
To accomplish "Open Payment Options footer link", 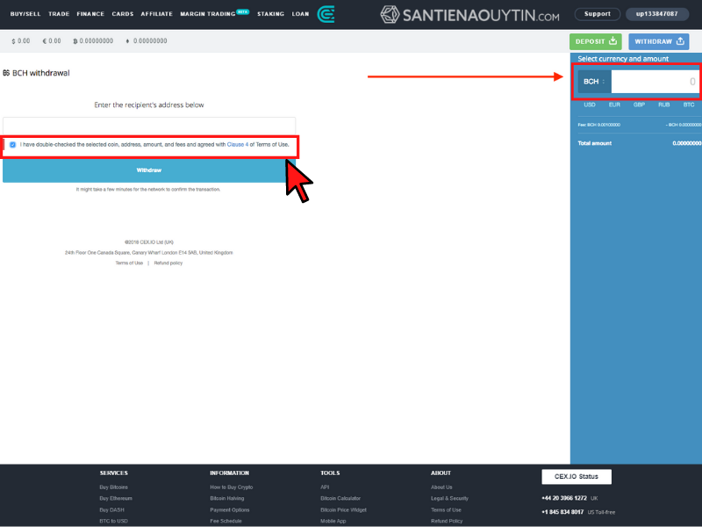I will click(229, 510).
